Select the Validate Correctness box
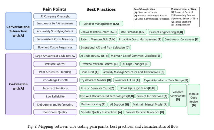This screenshot has width=214, height=130. (x=178, y=95)
